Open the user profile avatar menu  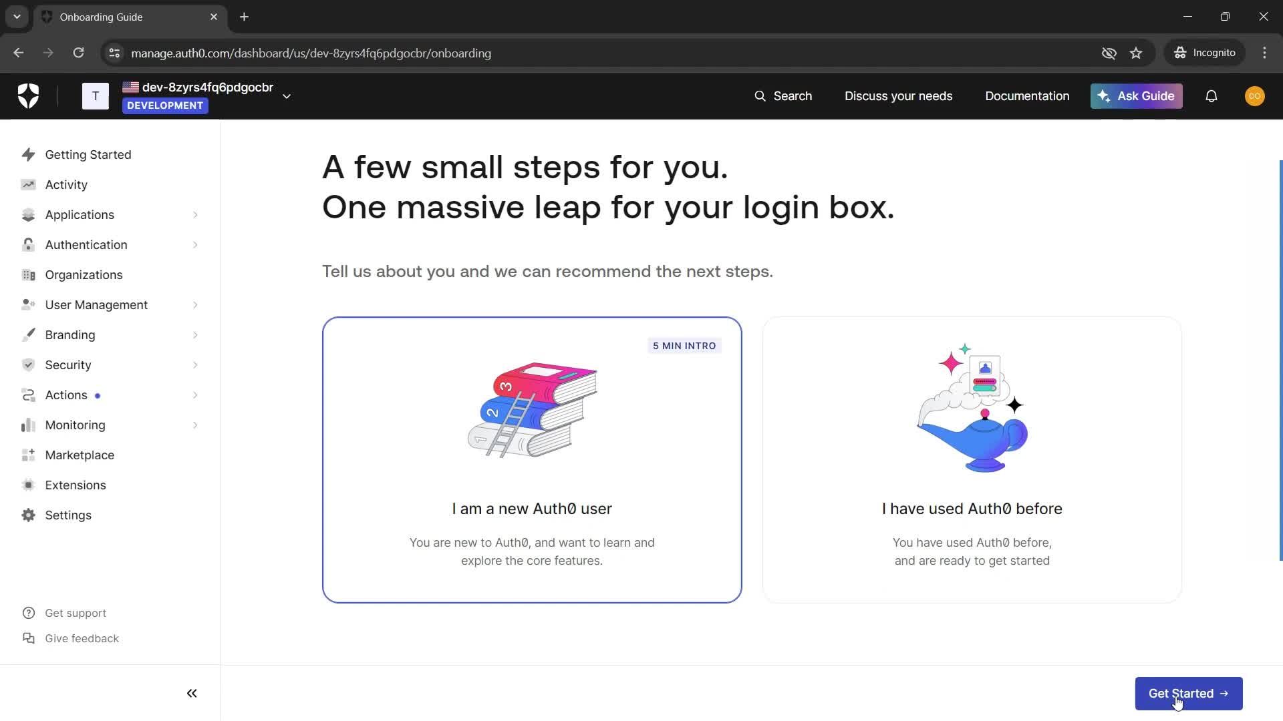tap(1255, 96)
